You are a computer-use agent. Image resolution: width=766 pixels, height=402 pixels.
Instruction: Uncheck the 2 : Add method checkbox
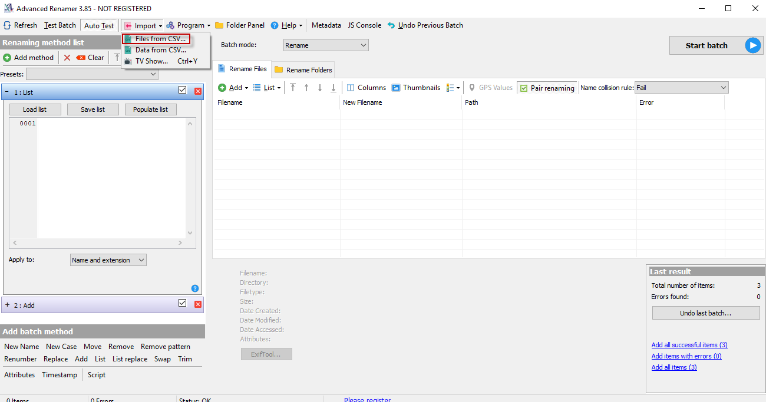182,303
